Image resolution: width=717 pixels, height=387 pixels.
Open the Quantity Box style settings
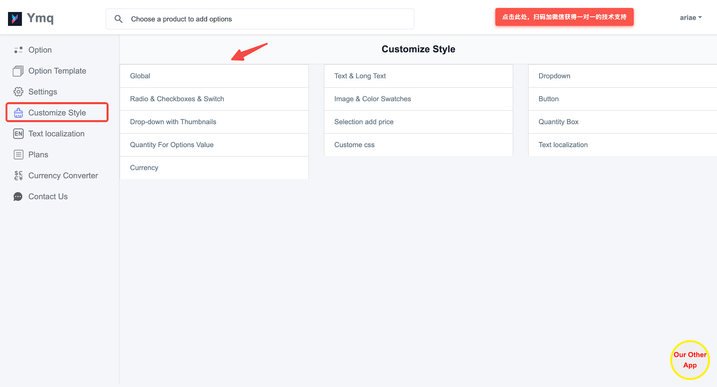pyautogui.click(x=622, y=122)
